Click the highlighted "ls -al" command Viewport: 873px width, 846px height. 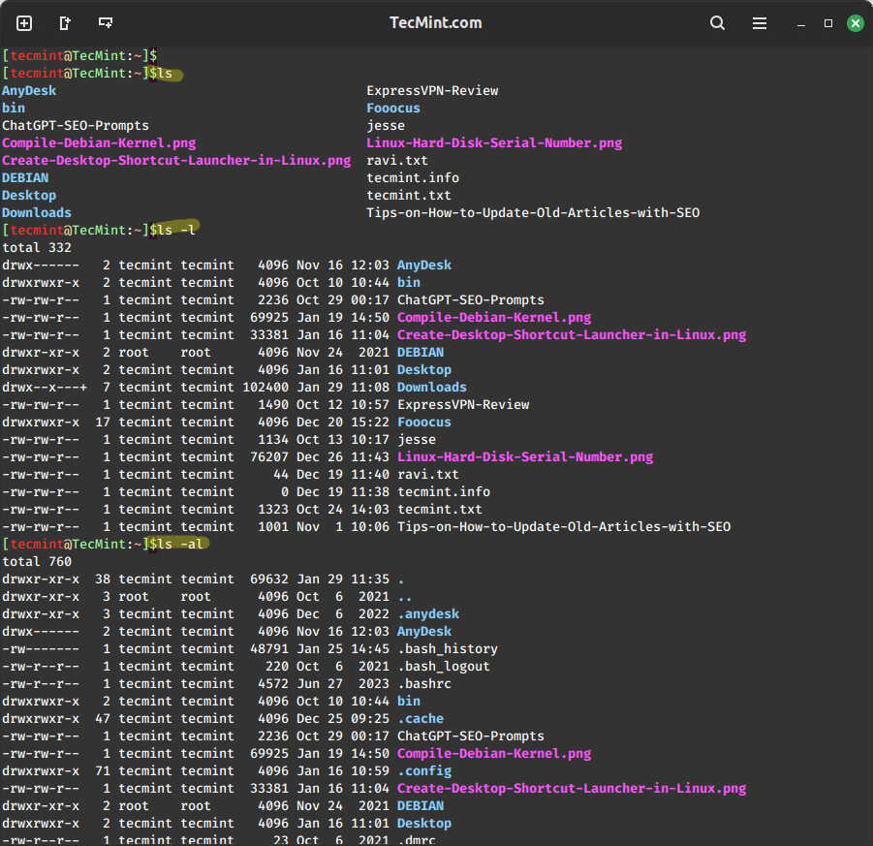tap(178, 544)
